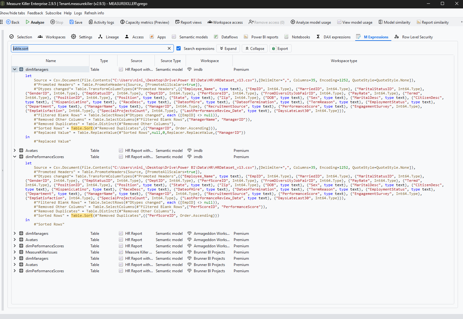Image resolution: width=463 pixels, height=319 pixels.
Task: Click table icon of MeasureKillerIssues row
Action: click(x=21, y=252)
